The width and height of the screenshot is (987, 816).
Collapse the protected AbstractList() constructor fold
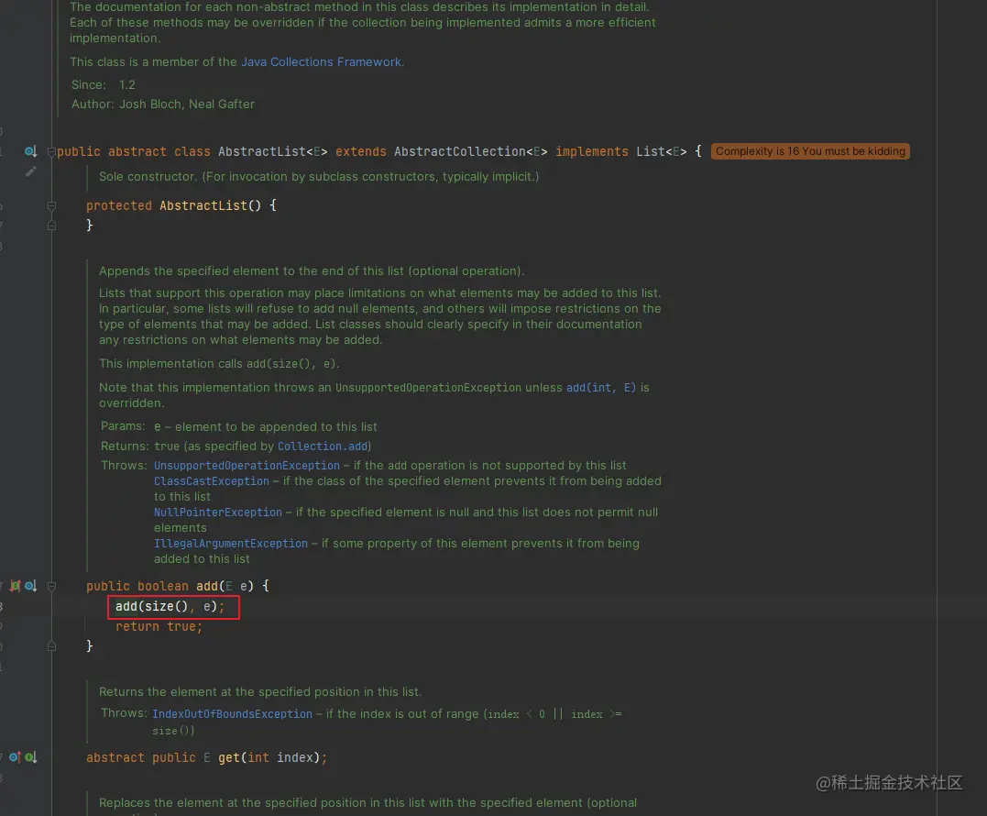(x=51, y=205)
